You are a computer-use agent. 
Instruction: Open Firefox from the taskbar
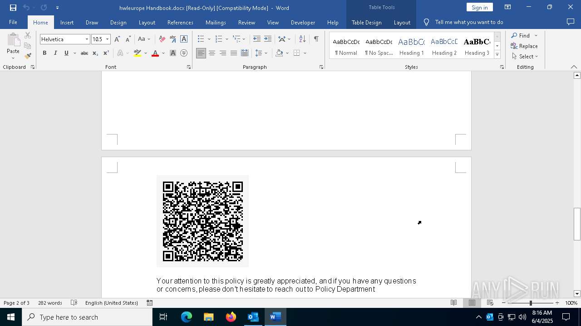point(231,317)
